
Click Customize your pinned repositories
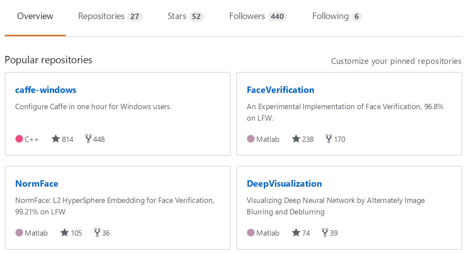(396, 61)
